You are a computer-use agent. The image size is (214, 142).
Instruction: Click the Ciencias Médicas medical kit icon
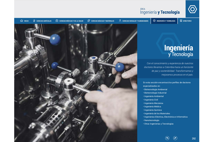pyautogui.click(x=57, y=21)
